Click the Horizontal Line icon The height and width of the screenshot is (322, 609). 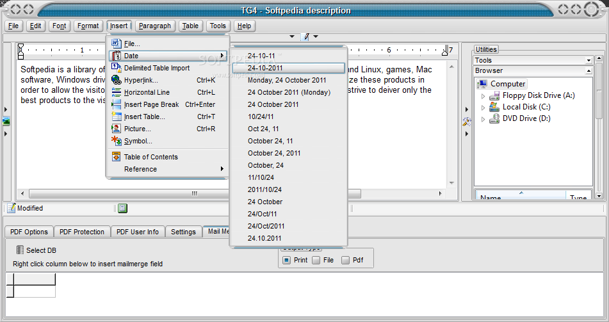point(116,92)
